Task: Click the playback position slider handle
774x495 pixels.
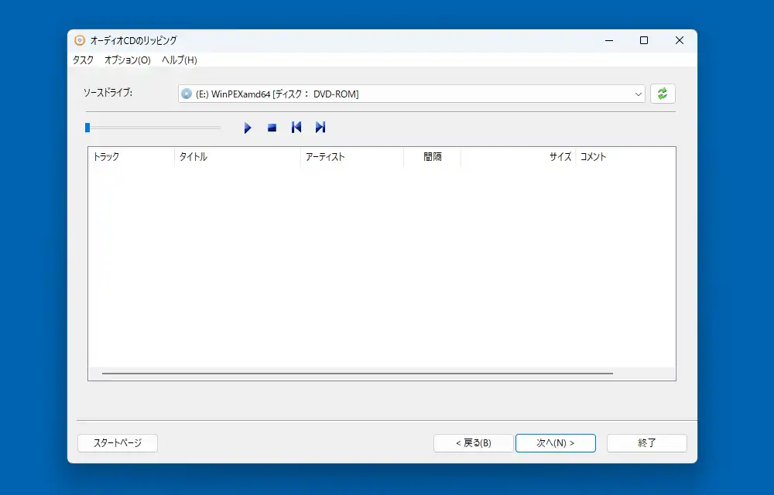Action: (x=87, y=128)
